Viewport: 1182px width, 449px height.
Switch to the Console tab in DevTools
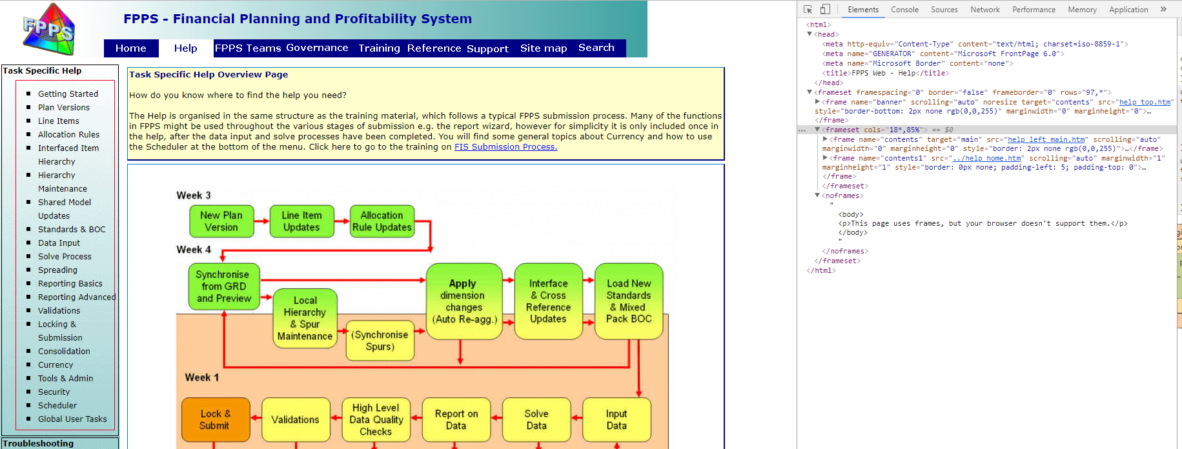click(904, 10)
